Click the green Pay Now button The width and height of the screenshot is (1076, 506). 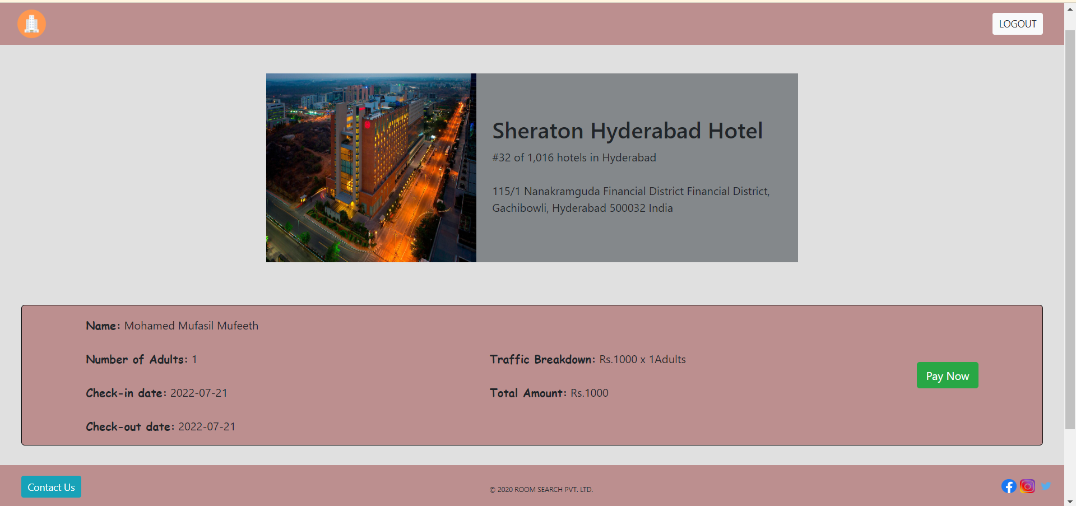pyautogui.click(x=947, y=375)
